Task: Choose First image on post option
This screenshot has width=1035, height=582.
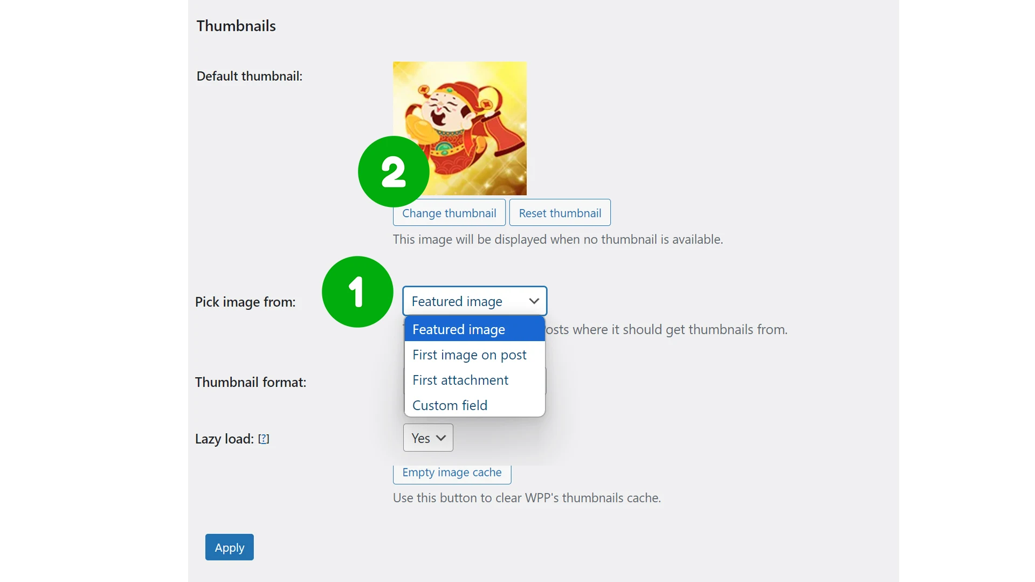Action: point(474,355)
